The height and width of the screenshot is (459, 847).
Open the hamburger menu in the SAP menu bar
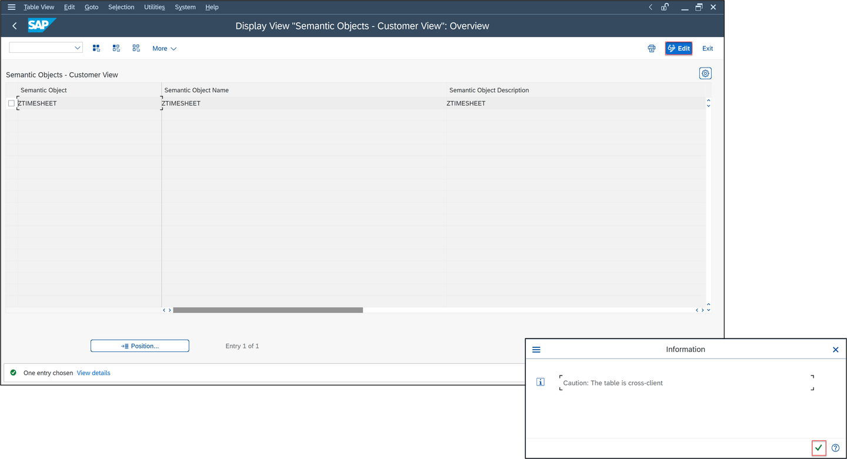coord(11,7)
